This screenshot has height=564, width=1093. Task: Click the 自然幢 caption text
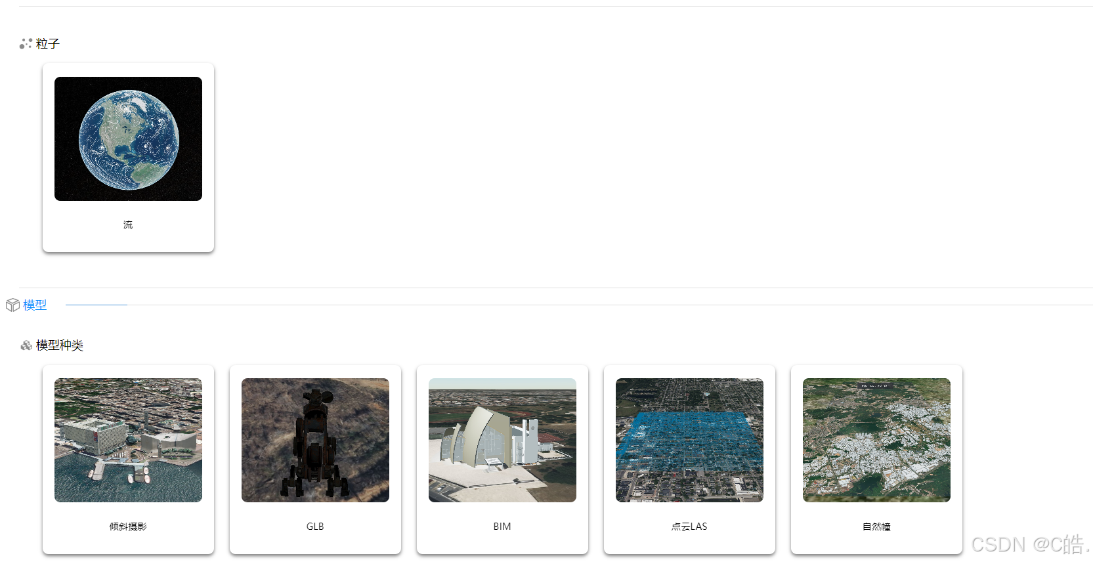(876, 527)
